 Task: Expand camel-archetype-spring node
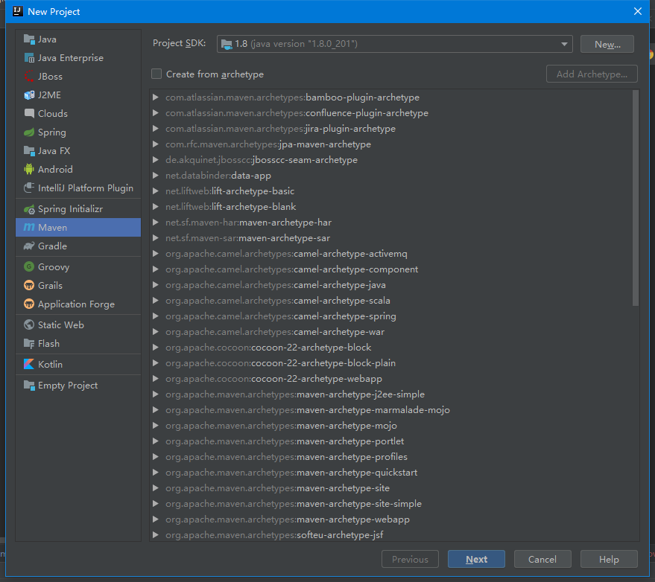click(x=156, y=316)
